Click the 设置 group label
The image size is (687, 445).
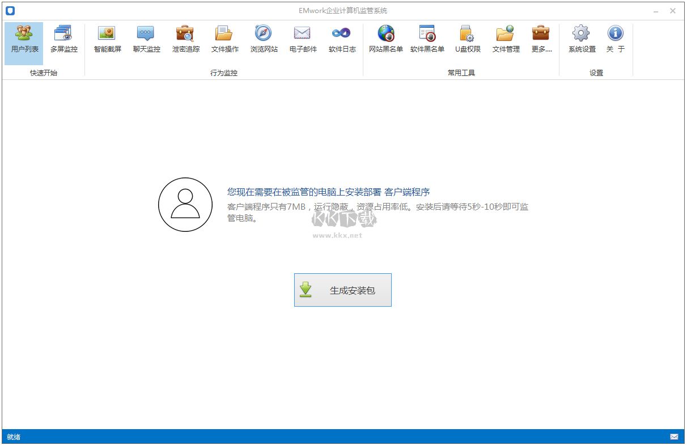(596, 73)
